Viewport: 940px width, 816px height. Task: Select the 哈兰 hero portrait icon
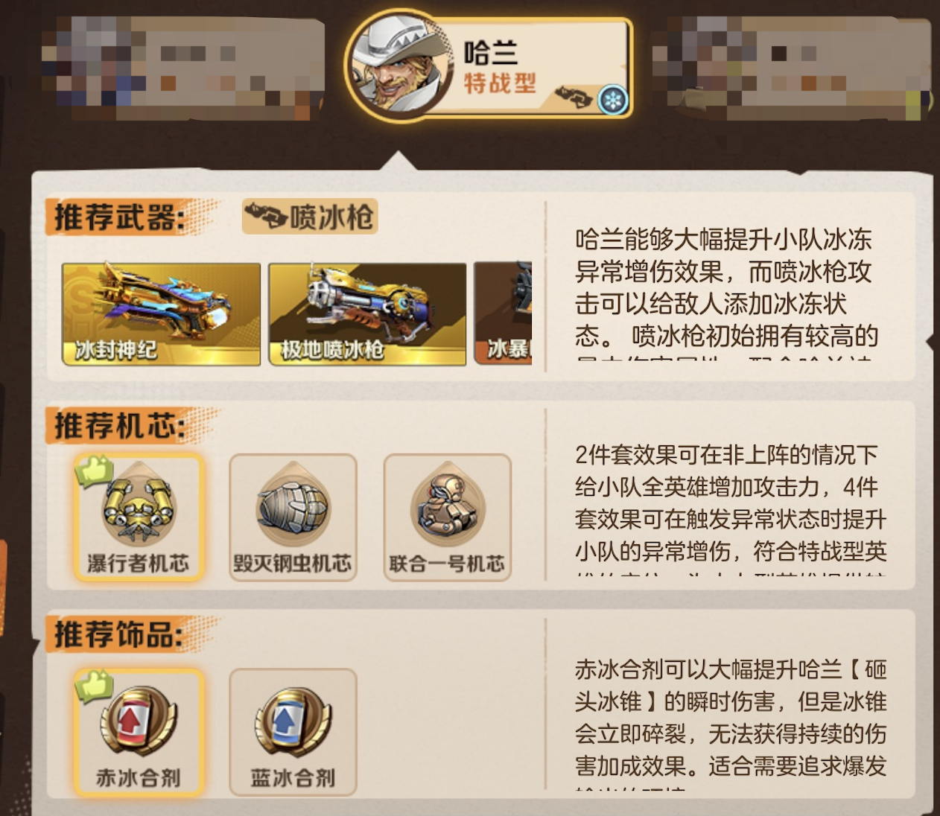tap(400, 66)
